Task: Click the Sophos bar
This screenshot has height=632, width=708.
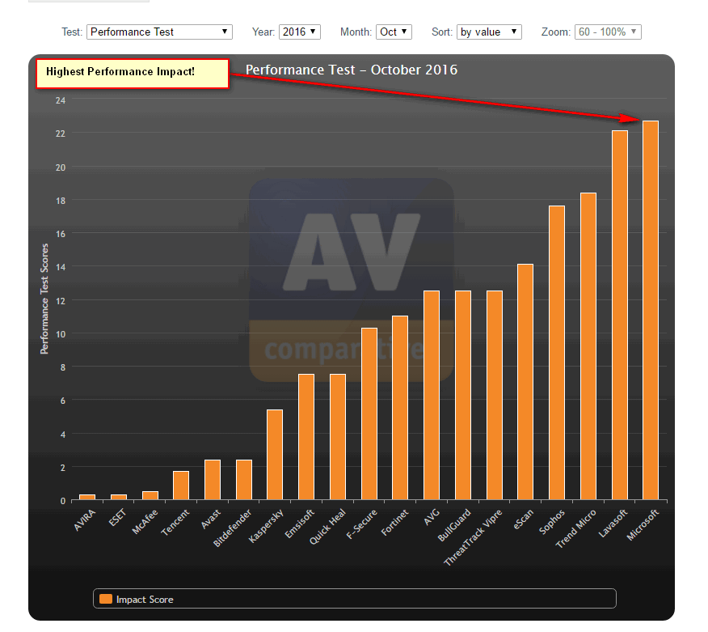Action: 557,353
